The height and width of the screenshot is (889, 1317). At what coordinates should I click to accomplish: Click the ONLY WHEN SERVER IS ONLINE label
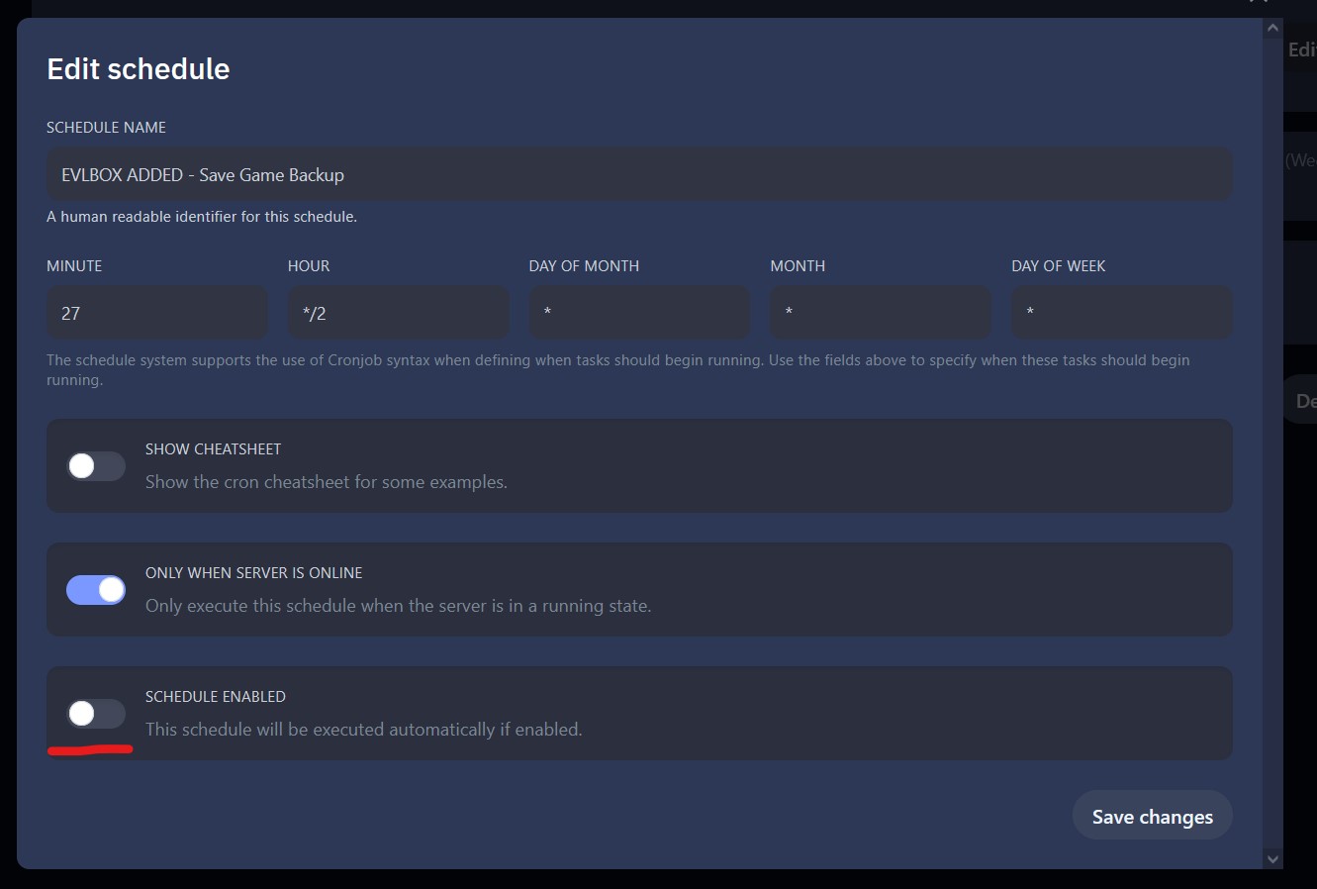tap(253, 572)
